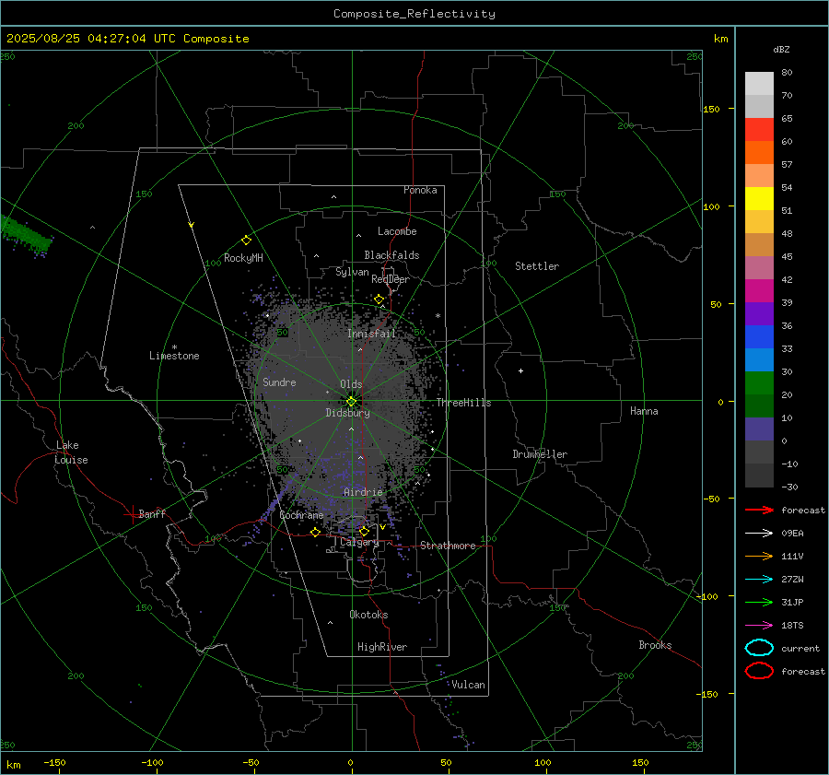Click the Sylvan label on map
829x775 pixels.
click(x=352, y=272)
